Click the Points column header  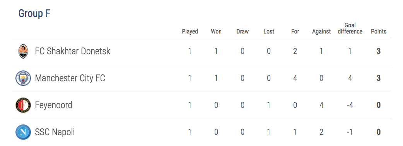click(379, 32)
